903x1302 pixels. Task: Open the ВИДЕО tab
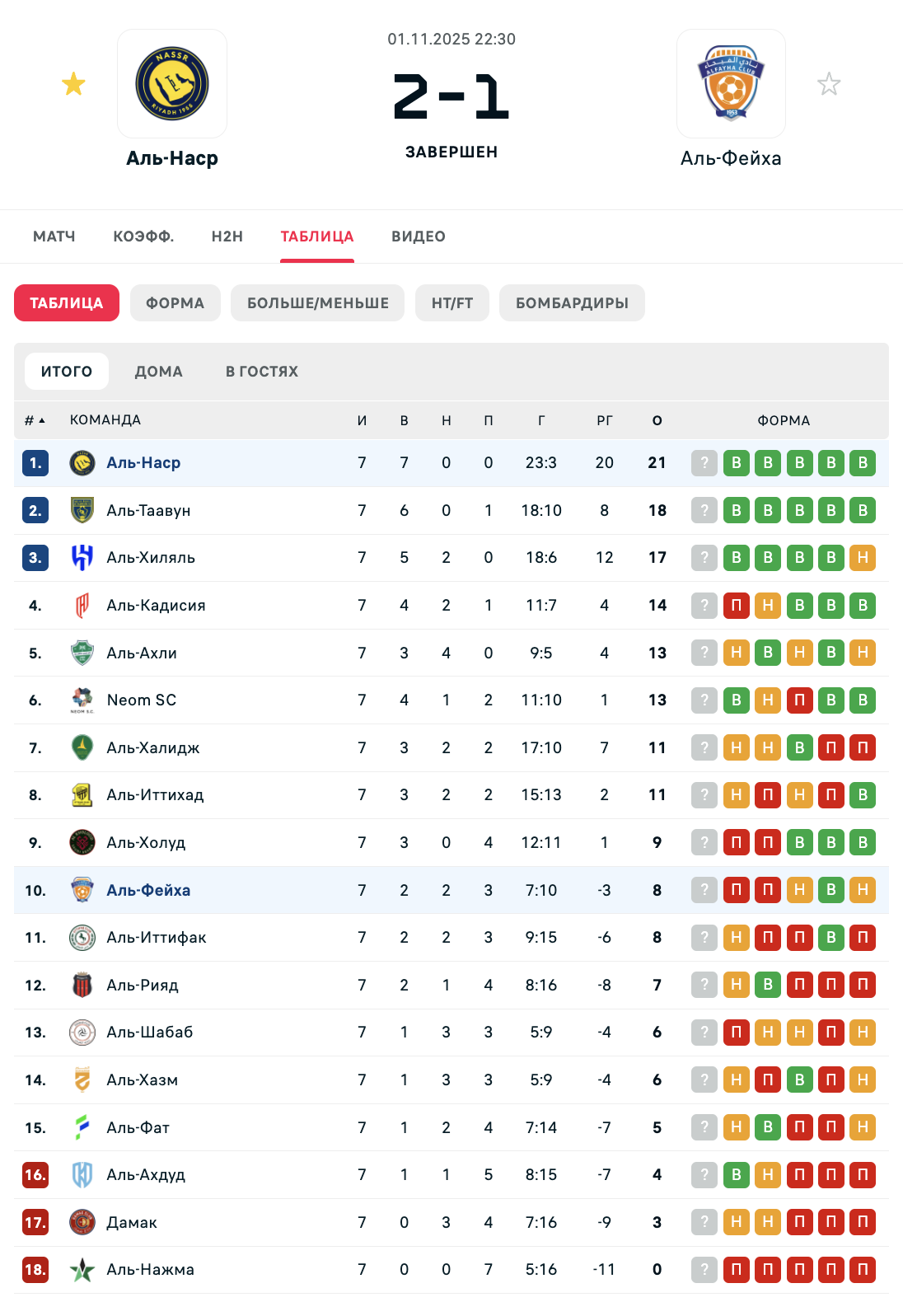pyautogui.click(x=419, y=237)
